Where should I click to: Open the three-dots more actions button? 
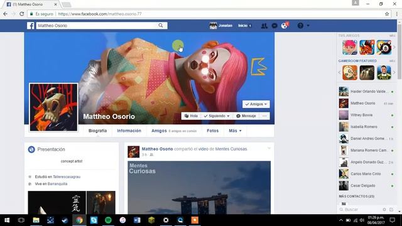[264, 116]
